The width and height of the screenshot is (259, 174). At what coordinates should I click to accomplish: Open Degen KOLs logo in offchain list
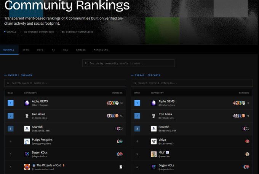153,167
